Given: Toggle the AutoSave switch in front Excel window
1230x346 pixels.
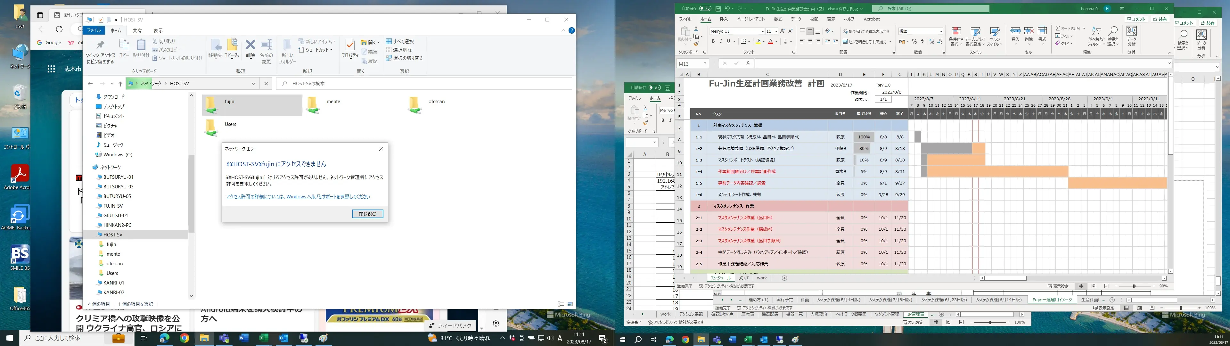Looking at the screenshot, I should tap(705, 9).
